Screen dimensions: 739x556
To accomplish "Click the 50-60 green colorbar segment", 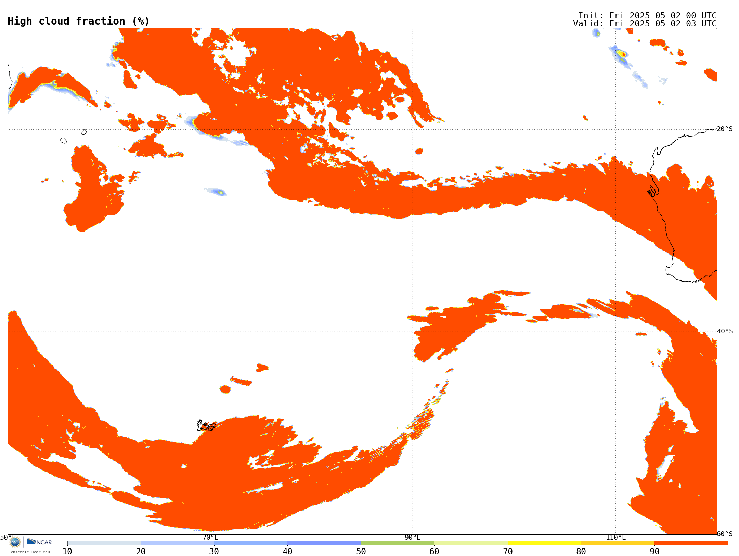I will tap(398, 543).
